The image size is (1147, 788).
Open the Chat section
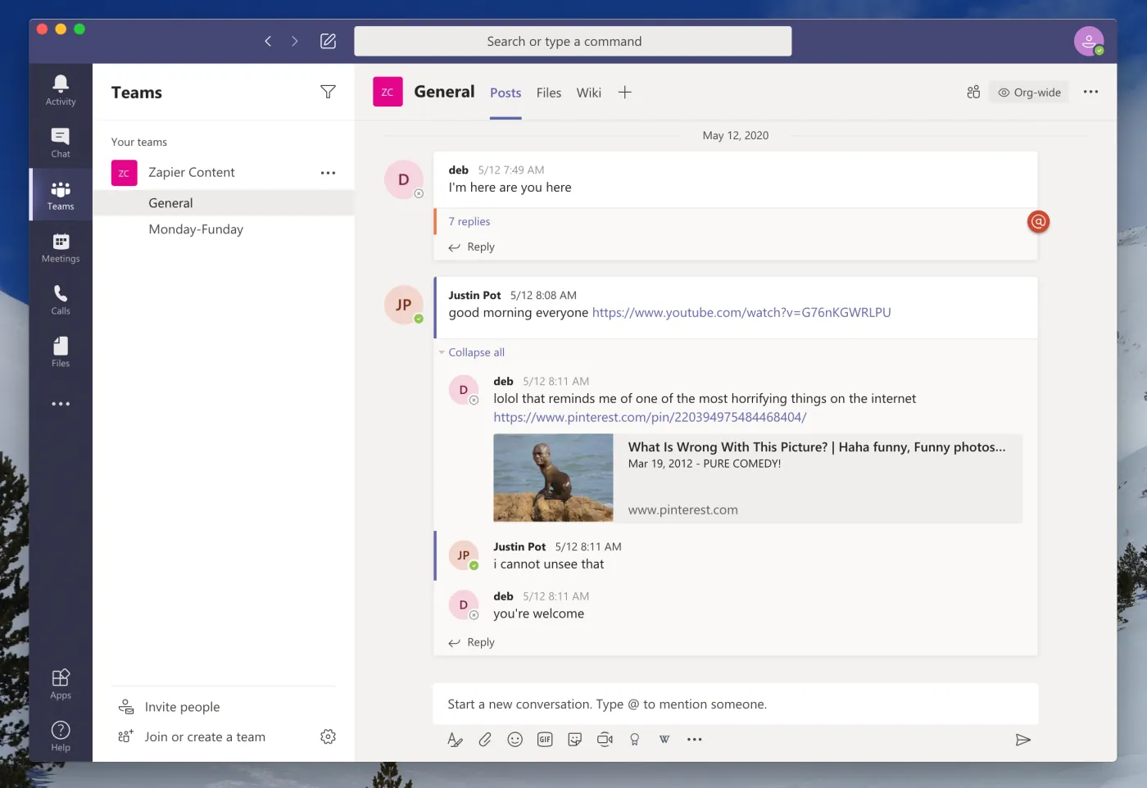[61, 143]
